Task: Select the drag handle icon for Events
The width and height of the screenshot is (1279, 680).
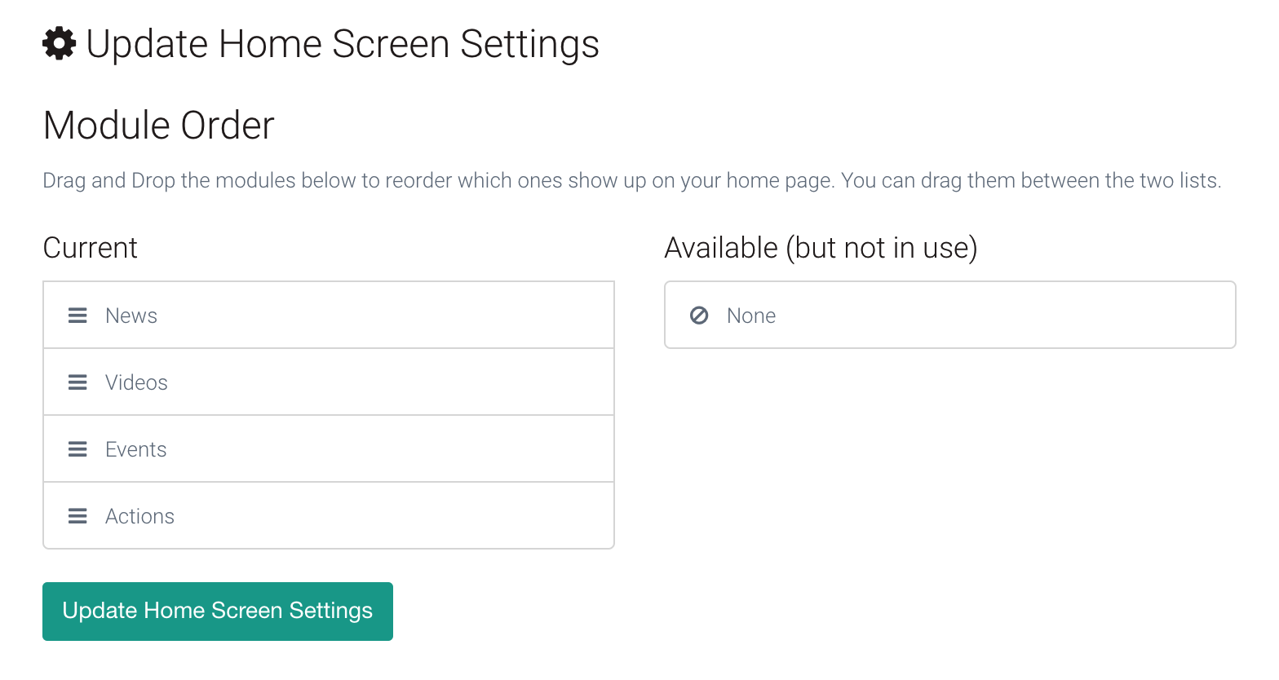Action: pyautogui.click(x=77, y=449)
